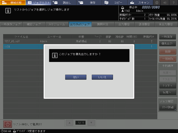Select the ジョブリスト tab
This screenshot has width=178, height=133.
pos(38,2)
